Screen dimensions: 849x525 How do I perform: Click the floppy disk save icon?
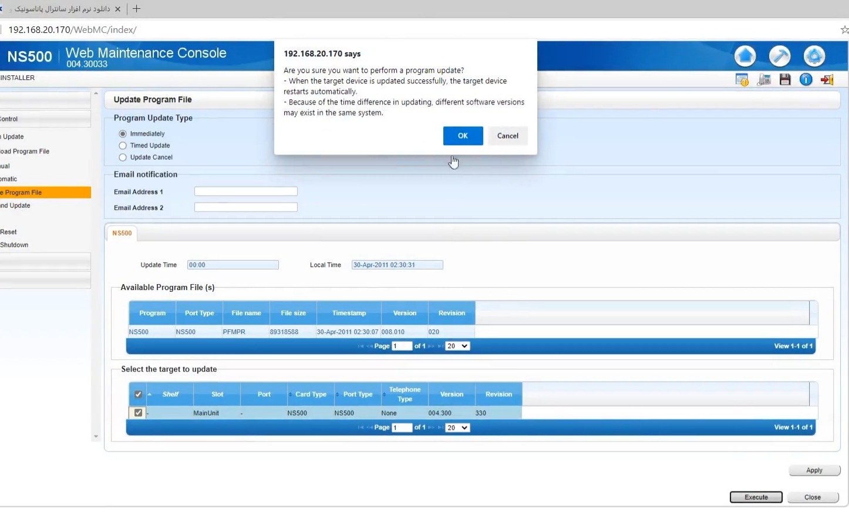785,79
